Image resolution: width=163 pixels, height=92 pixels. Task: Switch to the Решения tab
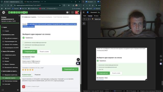tap(37, 75)
